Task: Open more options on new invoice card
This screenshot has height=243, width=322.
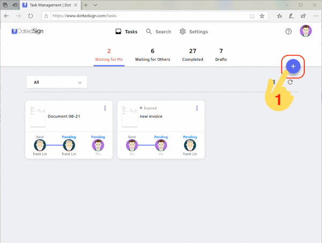Action: pos(196,108)
